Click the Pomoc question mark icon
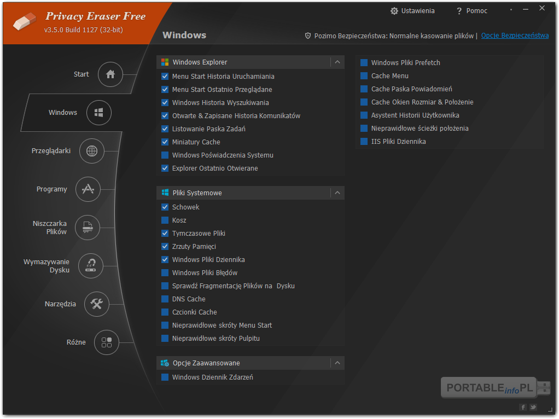This screenshot has width=559, height=419. coord(459,11)
